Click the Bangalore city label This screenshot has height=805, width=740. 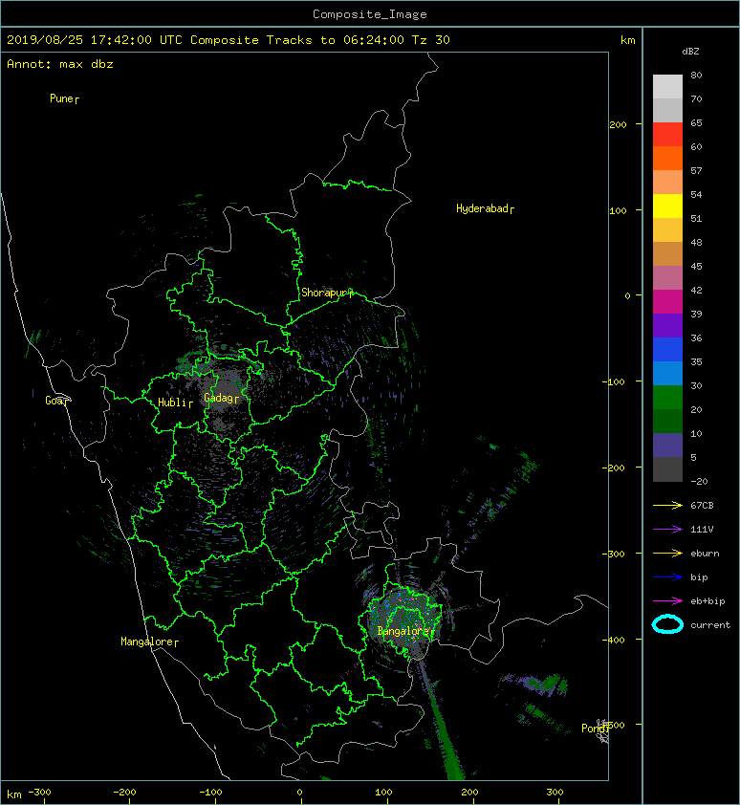coord(403,631)
